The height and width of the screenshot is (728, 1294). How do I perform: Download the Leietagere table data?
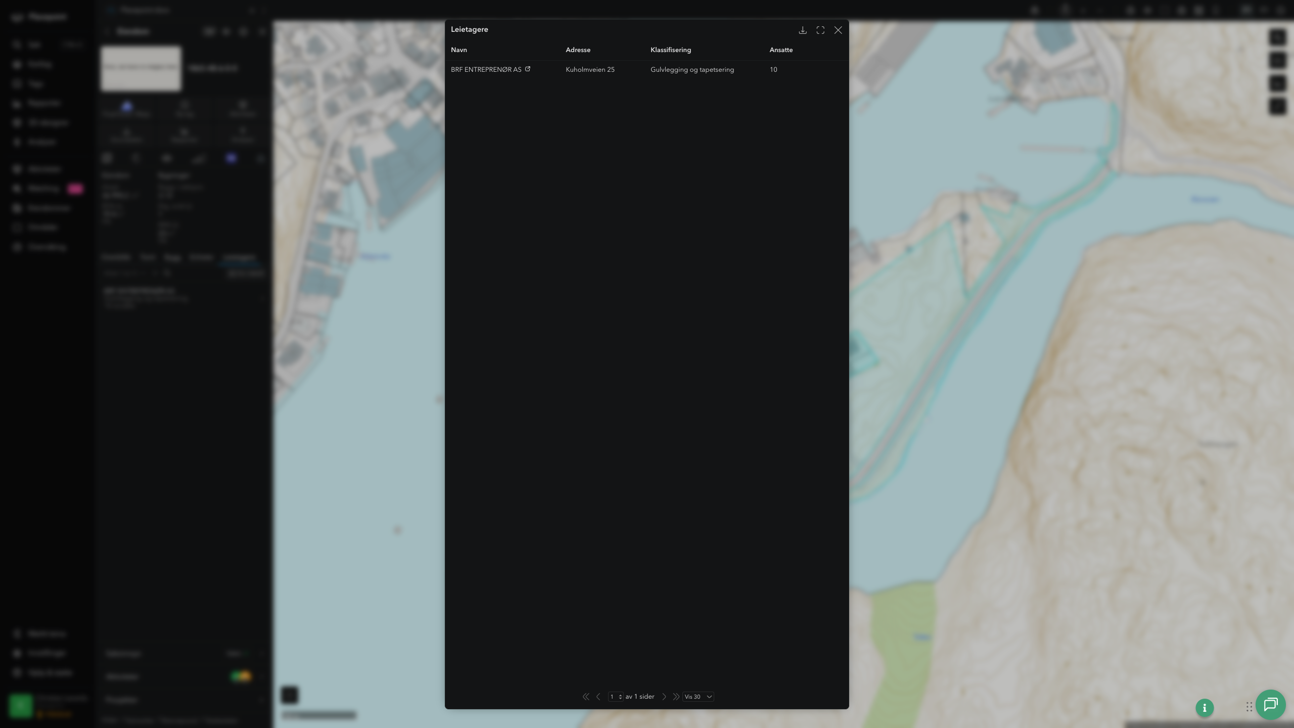(x=803, y=30)
